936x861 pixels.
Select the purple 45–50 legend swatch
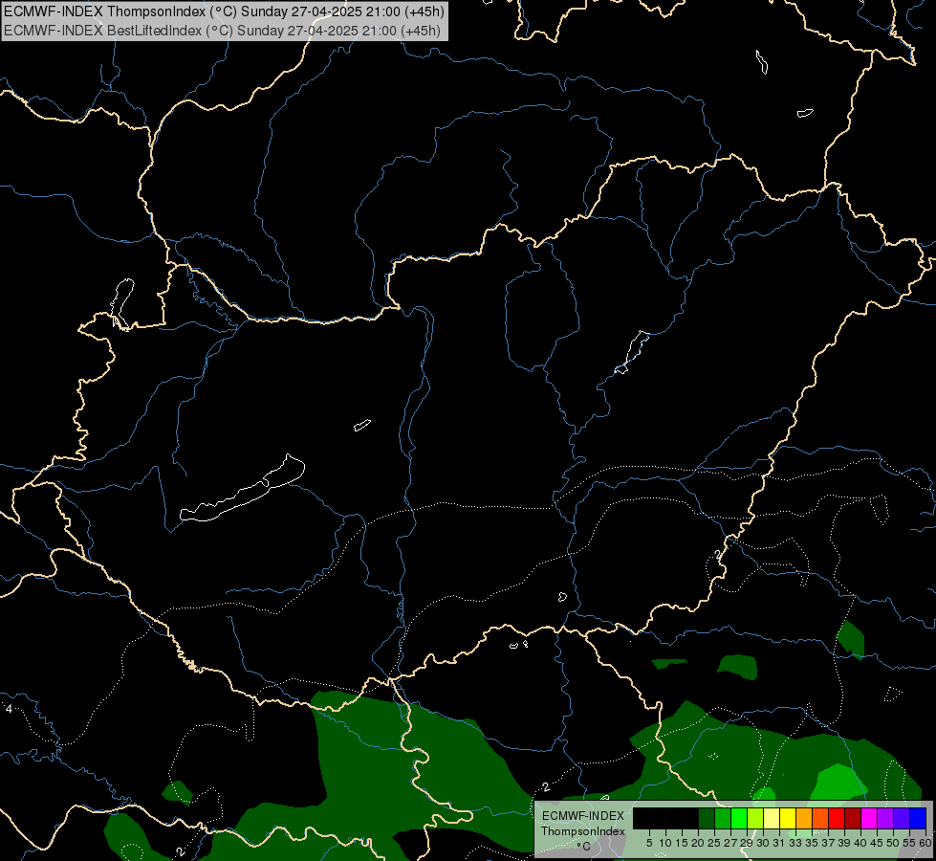point(885,818)
